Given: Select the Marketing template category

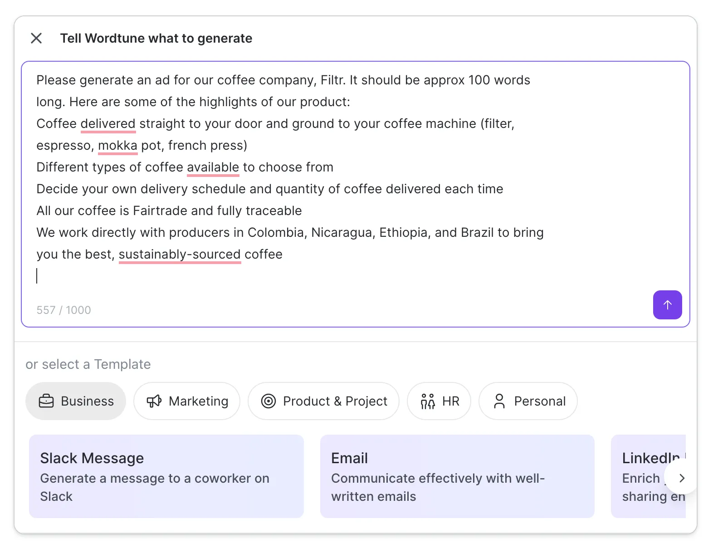Looking at the screenshot, I should coord(187,401).
